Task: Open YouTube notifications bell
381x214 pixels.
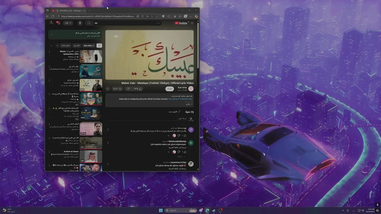Action: tap(59, 23)
